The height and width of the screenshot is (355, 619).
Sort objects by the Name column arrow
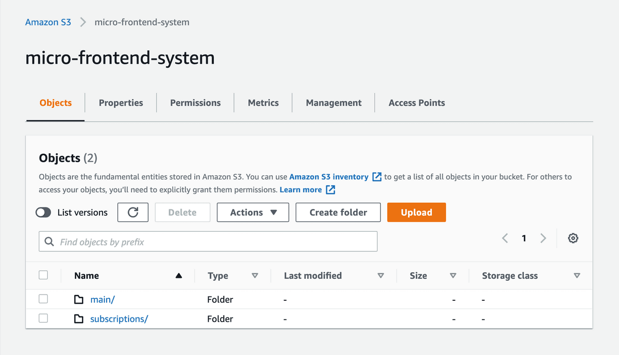tap(179, 276)
